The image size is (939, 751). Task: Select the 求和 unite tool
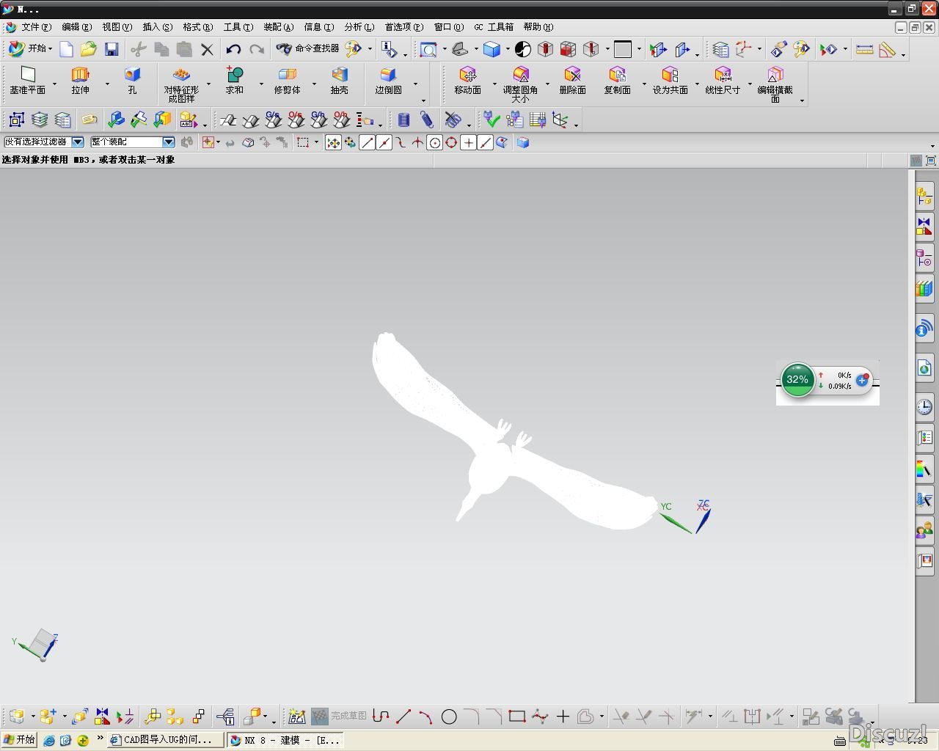(234, 81)
